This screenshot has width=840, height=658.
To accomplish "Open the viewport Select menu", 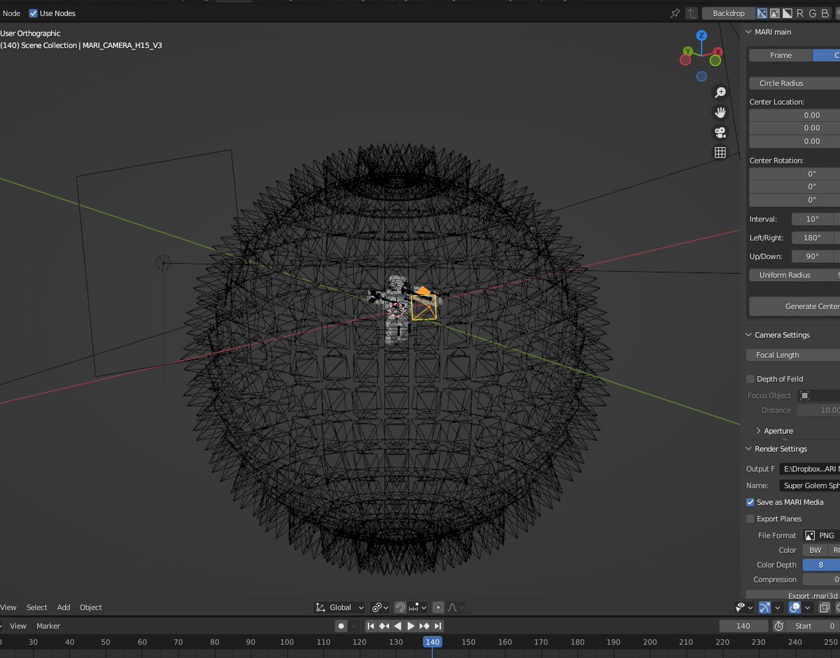I will pyautogui.click(x=37, y=608).
